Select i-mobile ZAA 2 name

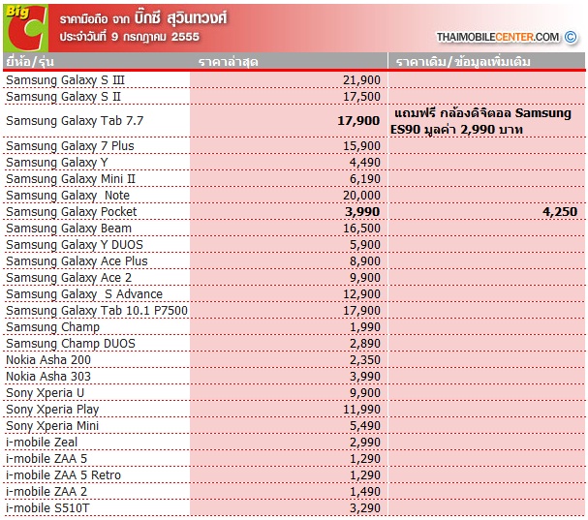46,492
